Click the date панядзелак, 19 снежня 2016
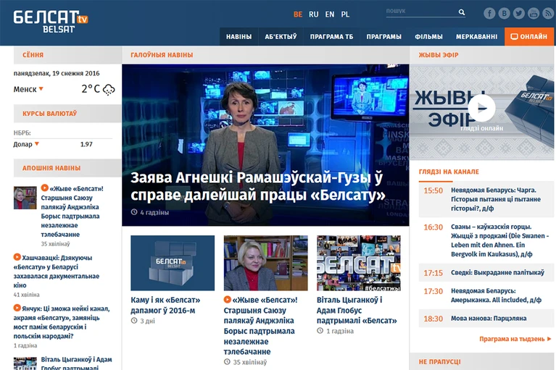 tap(57, 73)
